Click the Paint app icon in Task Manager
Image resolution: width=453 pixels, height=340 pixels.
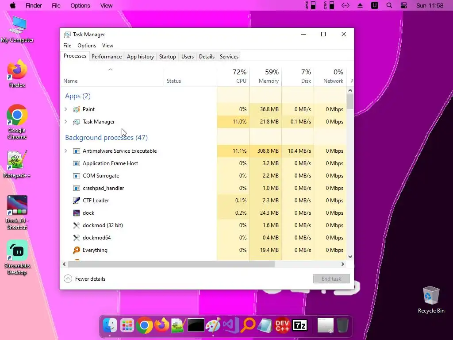pyautogui.click(x=76, y=109)
